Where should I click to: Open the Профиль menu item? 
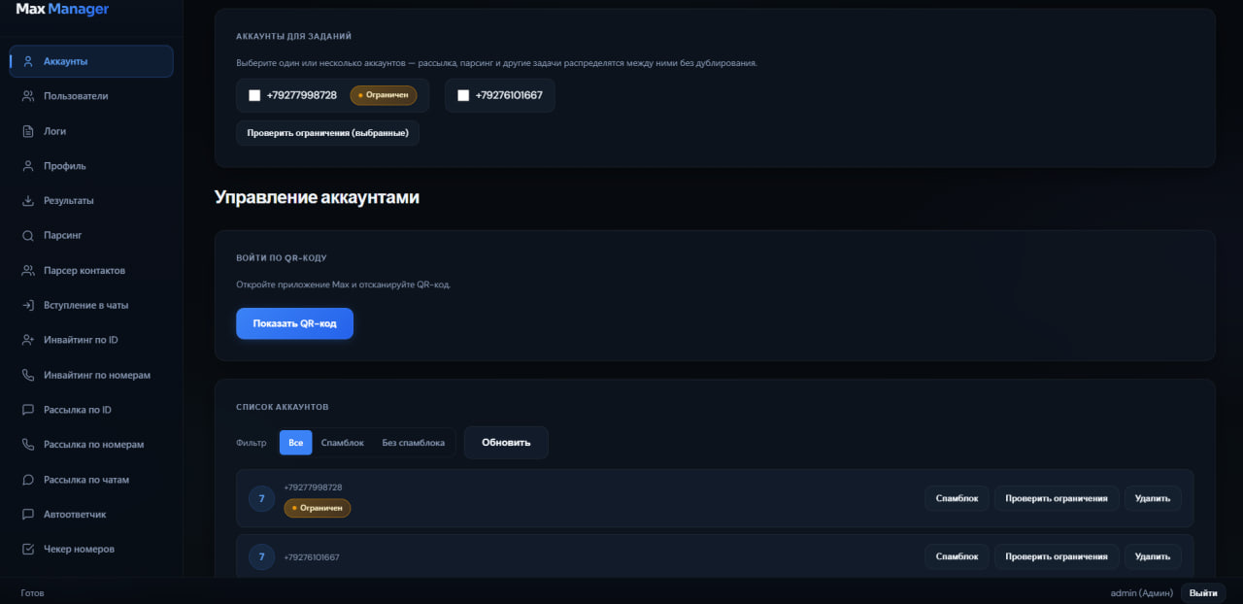click(64, 166)
